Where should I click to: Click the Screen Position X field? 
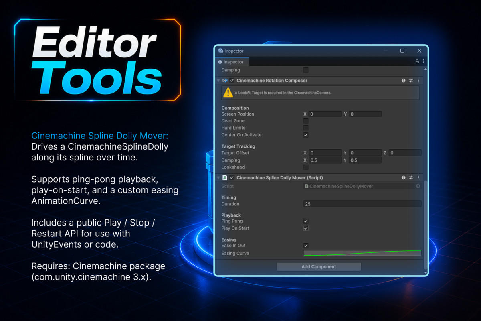(x=325, y=114)
